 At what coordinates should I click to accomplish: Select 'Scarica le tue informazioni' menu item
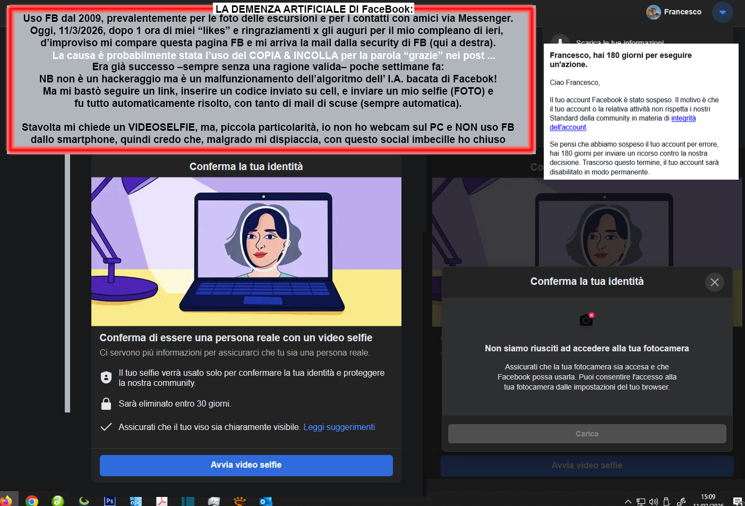(x=620, y=41)
